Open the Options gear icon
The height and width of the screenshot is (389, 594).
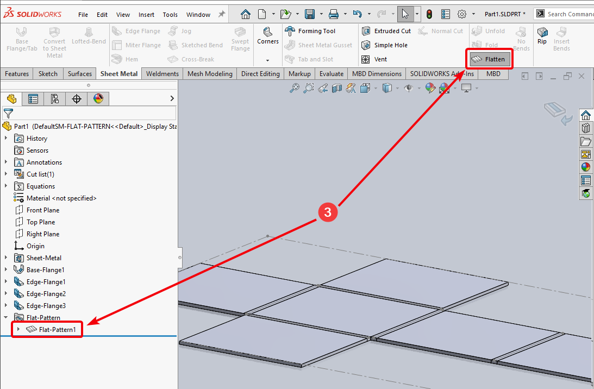462,14
